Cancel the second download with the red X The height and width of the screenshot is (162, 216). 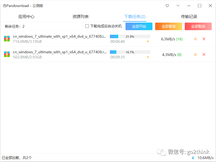click(204, 54)
